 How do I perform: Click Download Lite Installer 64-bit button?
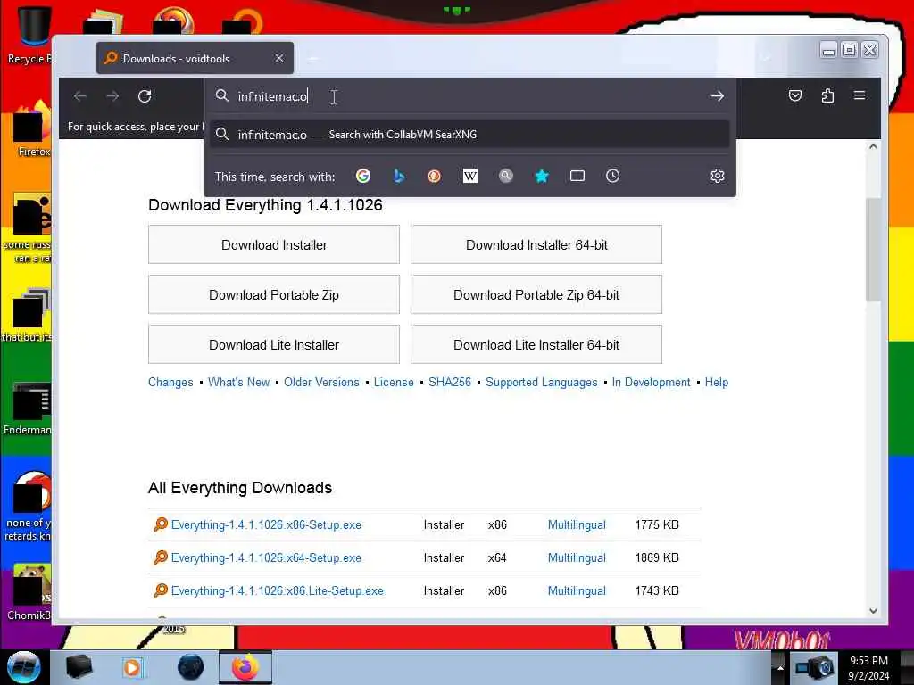[x=536, y=345]
